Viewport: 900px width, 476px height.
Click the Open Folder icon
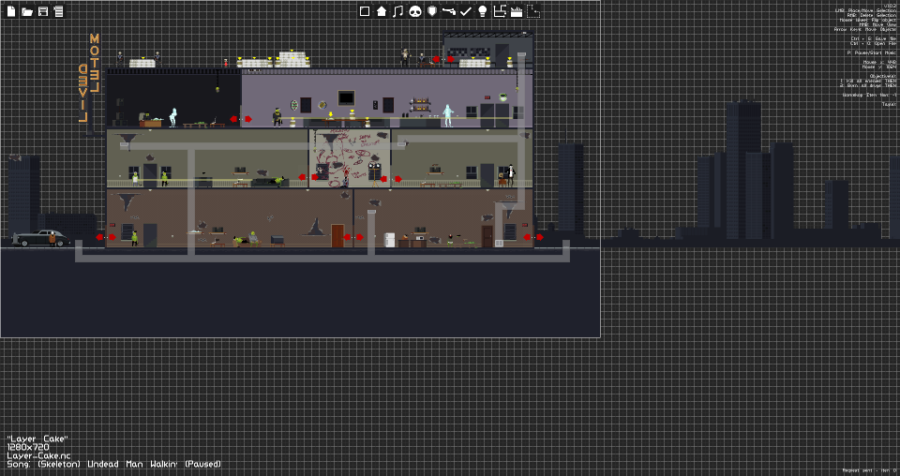point(26,11)
